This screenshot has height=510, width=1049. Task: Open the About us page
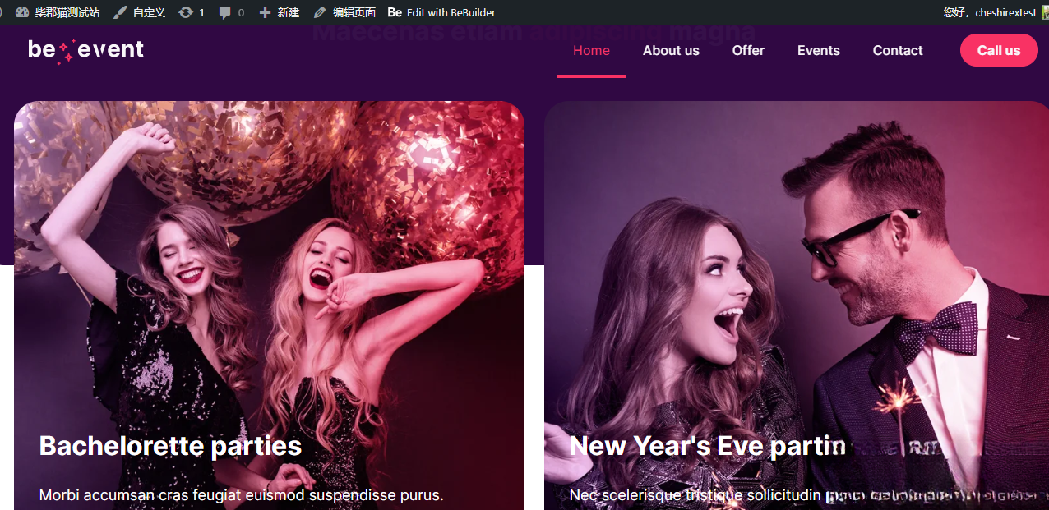(x=671, y=50)
